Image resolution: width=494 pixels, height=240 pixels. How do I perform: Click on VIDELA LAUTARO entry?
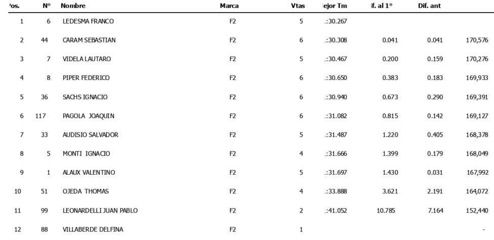click(86, 59)
